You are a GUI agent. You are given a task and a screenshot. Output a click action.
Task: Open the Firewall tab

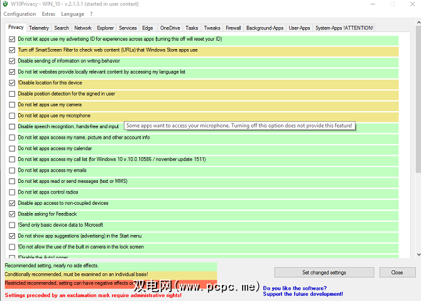233,28
